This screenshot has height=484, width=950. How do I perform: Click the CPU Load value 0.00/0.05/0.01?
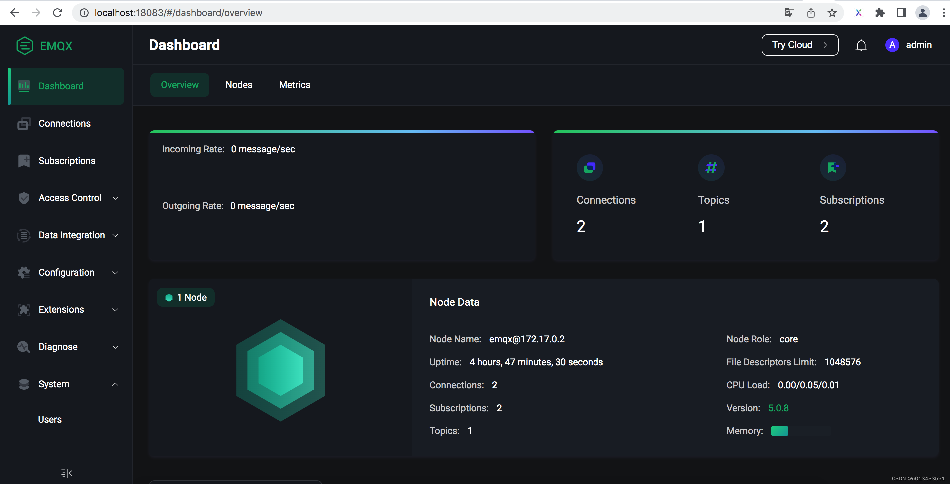tap(809, 385)
